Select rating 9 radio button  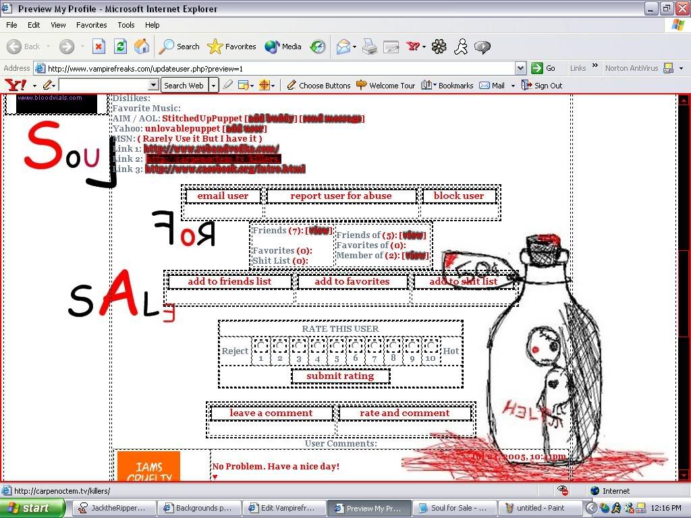tap(412, 345)
